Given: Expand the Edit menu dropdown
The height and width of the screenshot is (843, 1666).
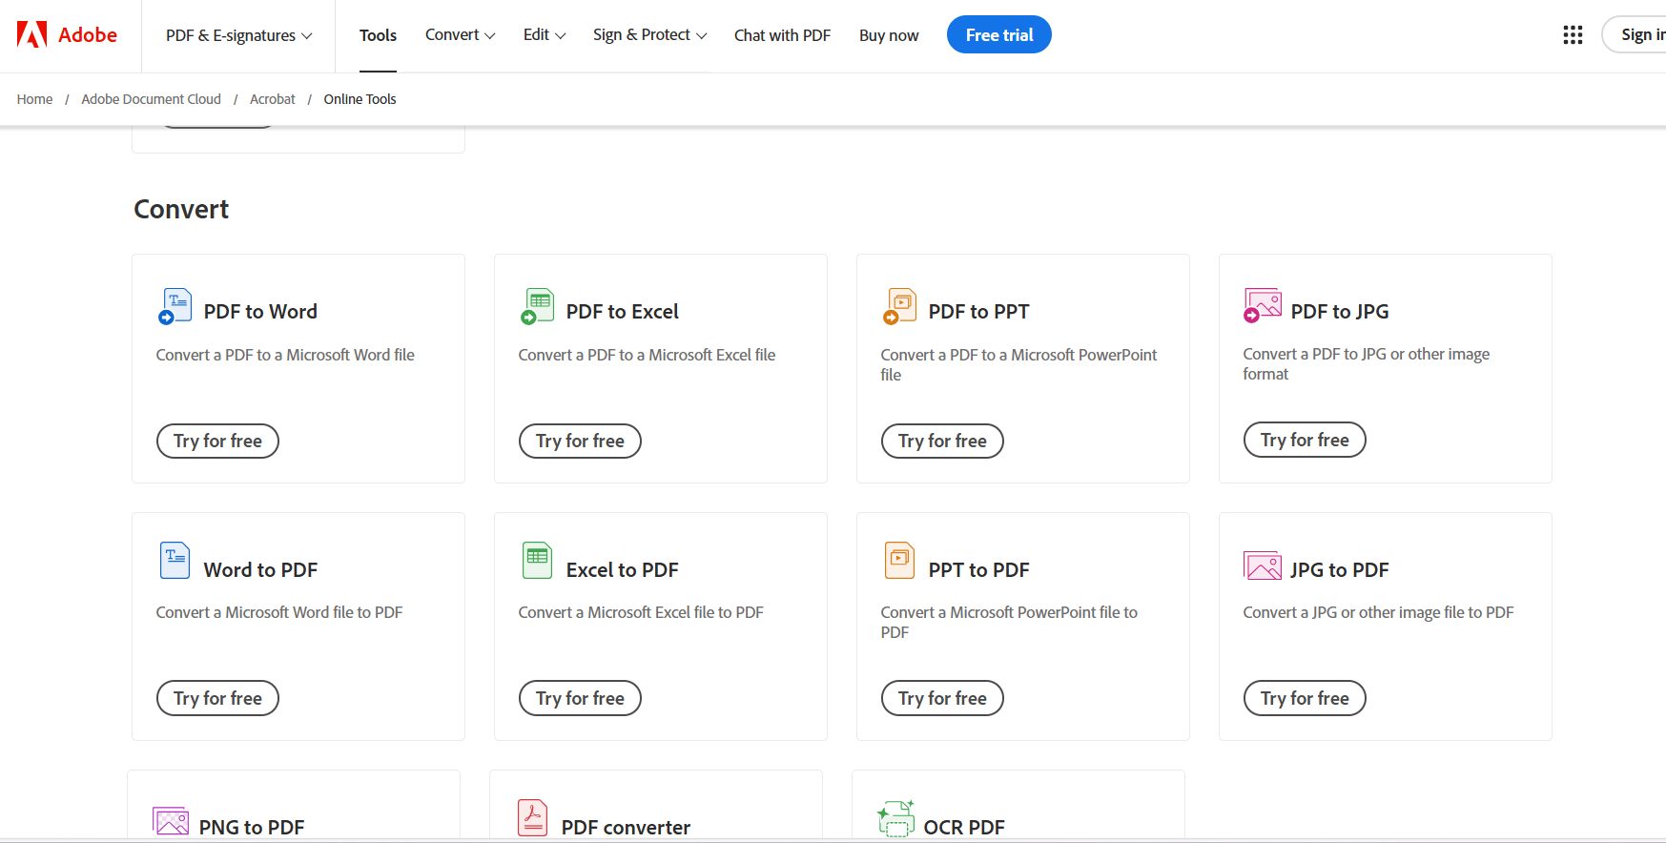Looking at the screenshot, I should tap(545, 35).
